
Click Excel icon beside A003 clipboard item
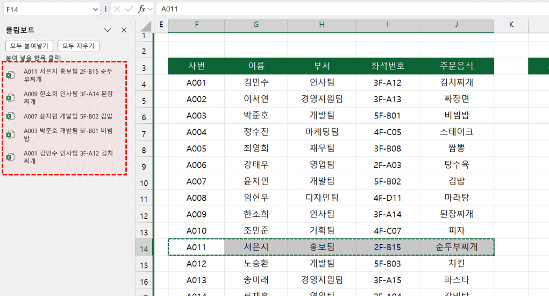[x=10, y=135]
